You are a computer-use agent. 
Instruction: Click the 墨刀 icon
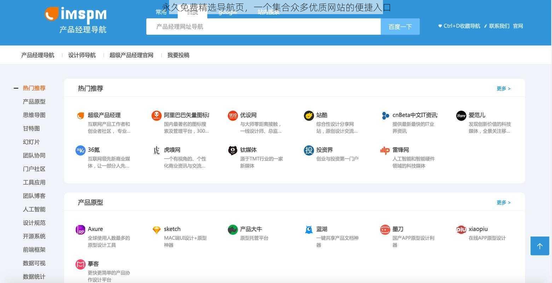pos(385,230)
